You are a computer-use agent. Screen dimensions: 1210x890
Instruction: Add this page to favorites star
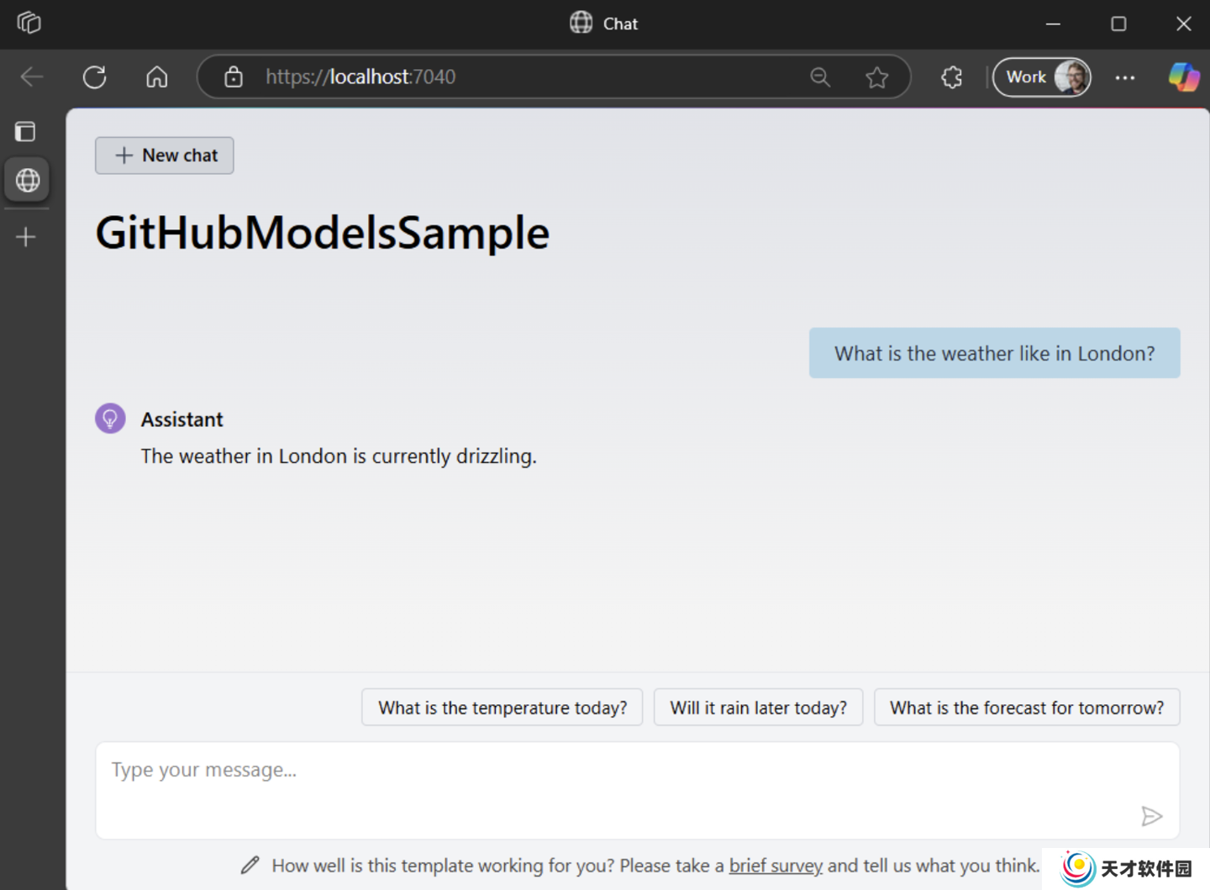pyautogui.click(x=877, y=77)
